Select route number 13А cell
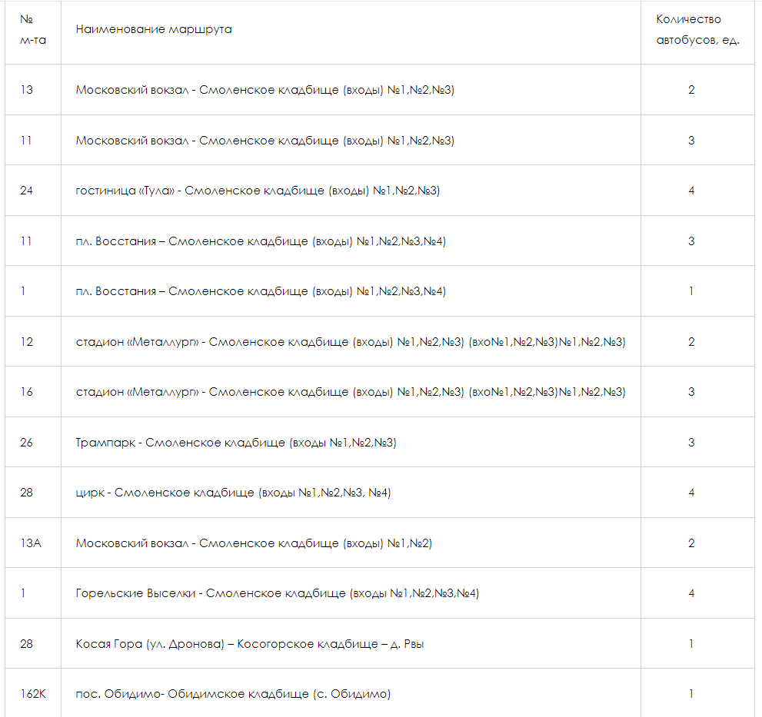The height and width of the screenshot is (717, 762). [x=31, y=543]
